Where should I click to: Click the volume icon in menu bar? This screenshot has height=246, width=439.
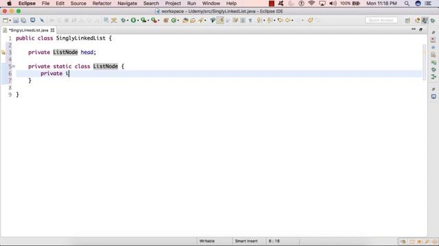[x=333, y=3]
